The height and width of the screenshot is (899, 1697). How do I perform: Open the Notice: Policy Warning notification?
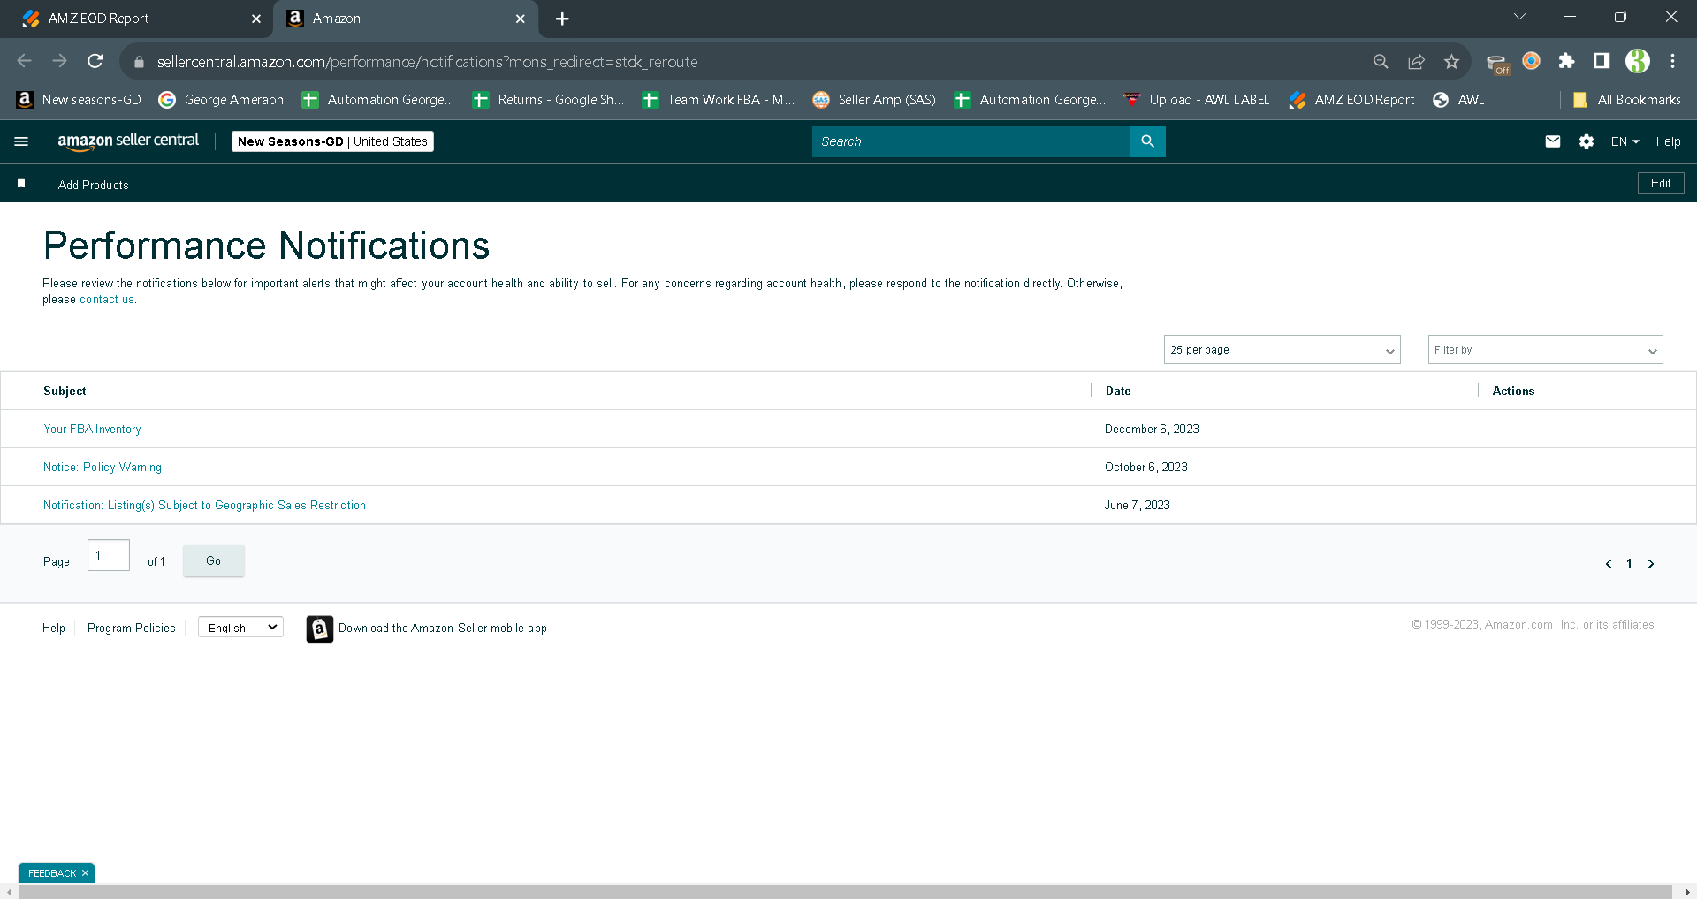(103, 468)
